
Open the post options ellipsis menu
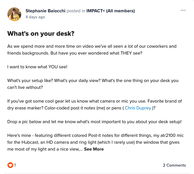tap(183, 11)
